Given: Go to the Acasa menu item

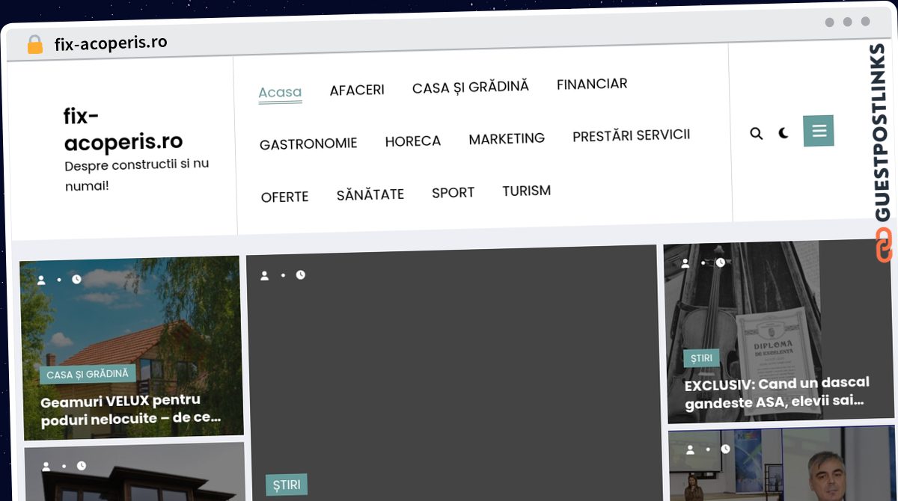Looking at the screenshot, I should (x=280, y=93).
